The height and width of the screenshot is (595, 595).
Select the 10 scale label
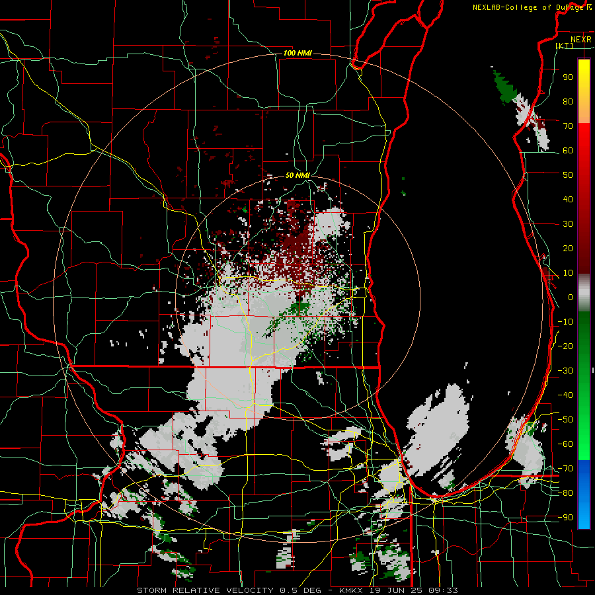point(568,273)
